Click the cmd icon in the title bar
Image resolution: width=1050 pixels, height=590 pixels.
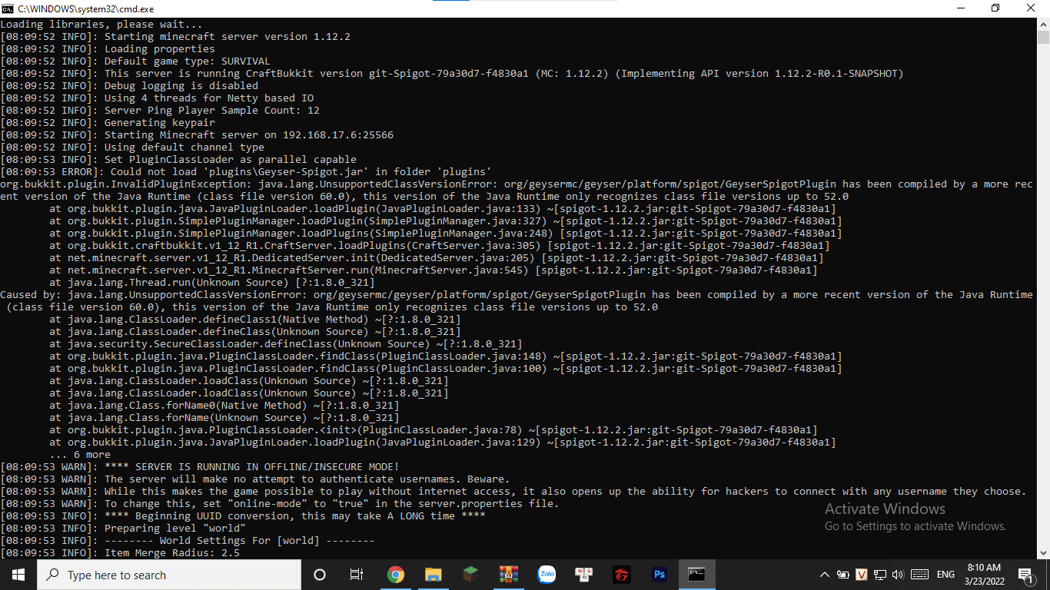coord(8,8)
